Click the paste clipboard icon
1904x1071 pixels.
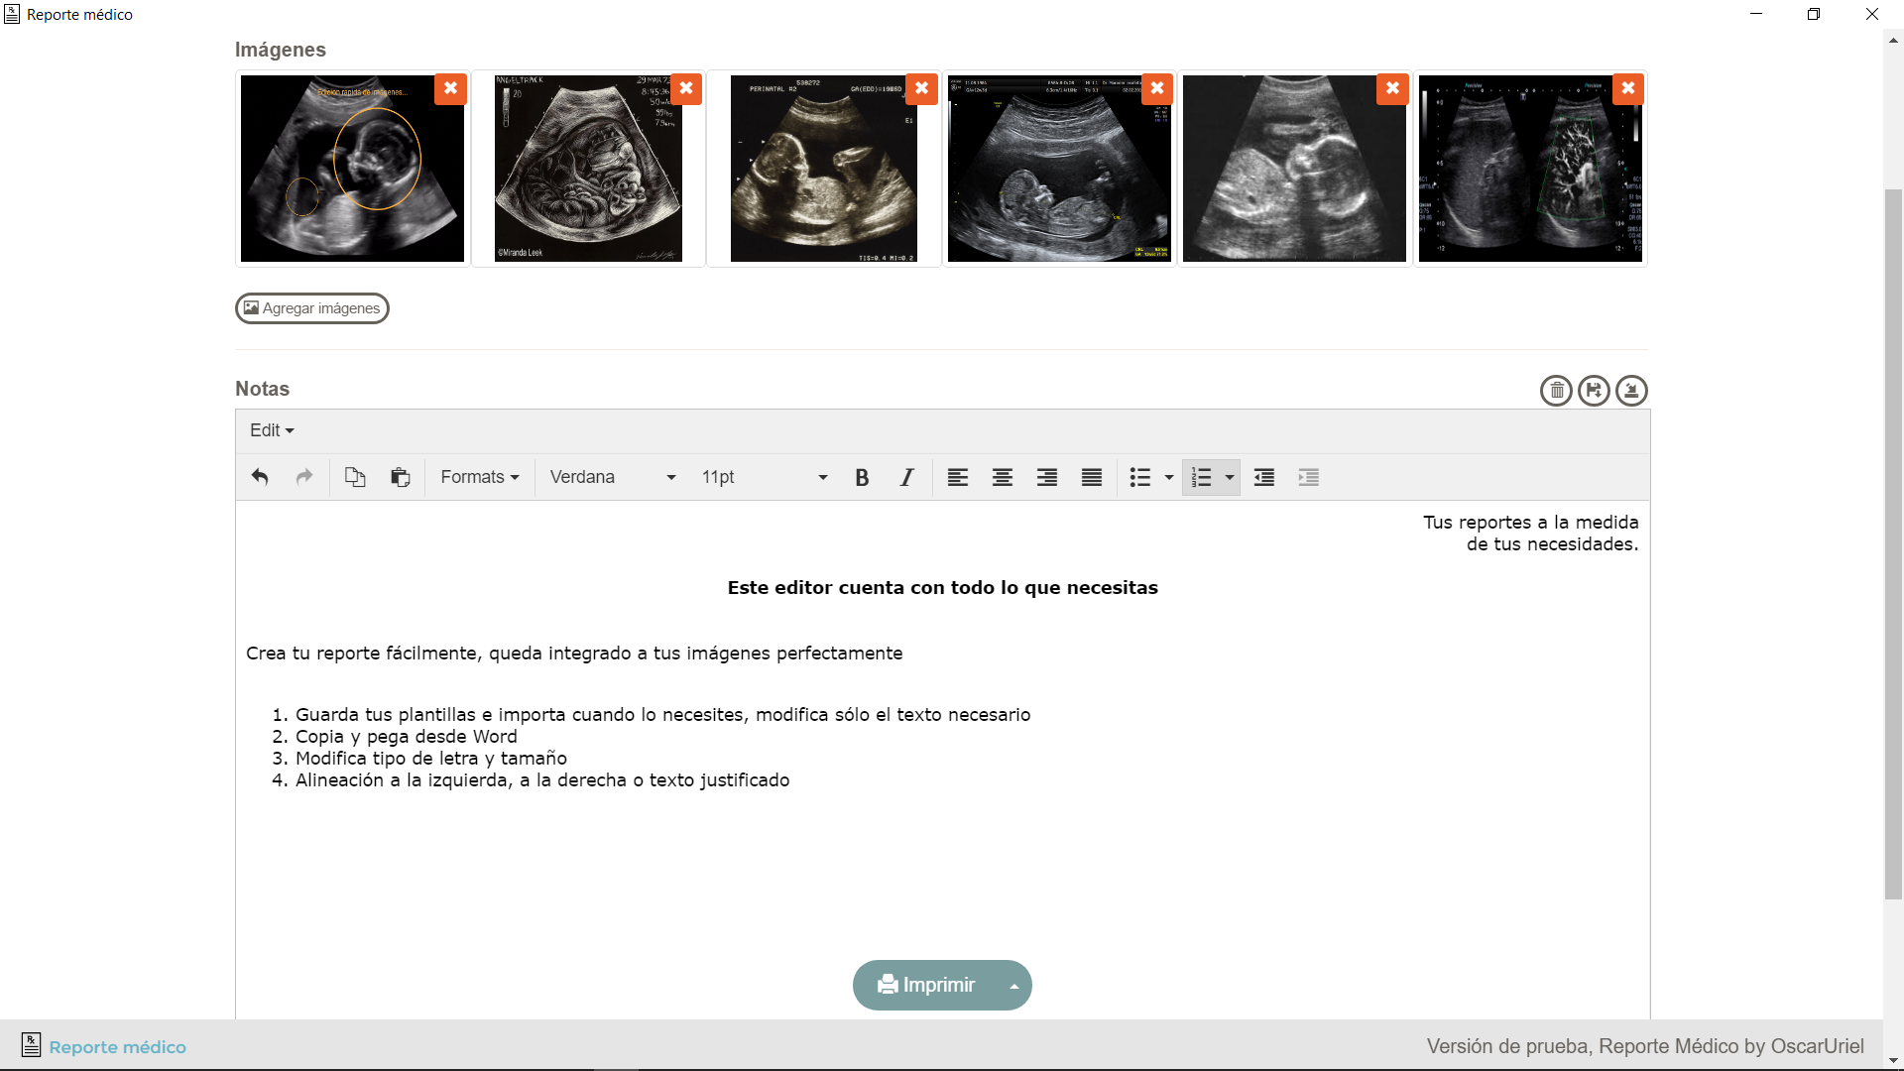pyautogui.click(x=400, y=477)
